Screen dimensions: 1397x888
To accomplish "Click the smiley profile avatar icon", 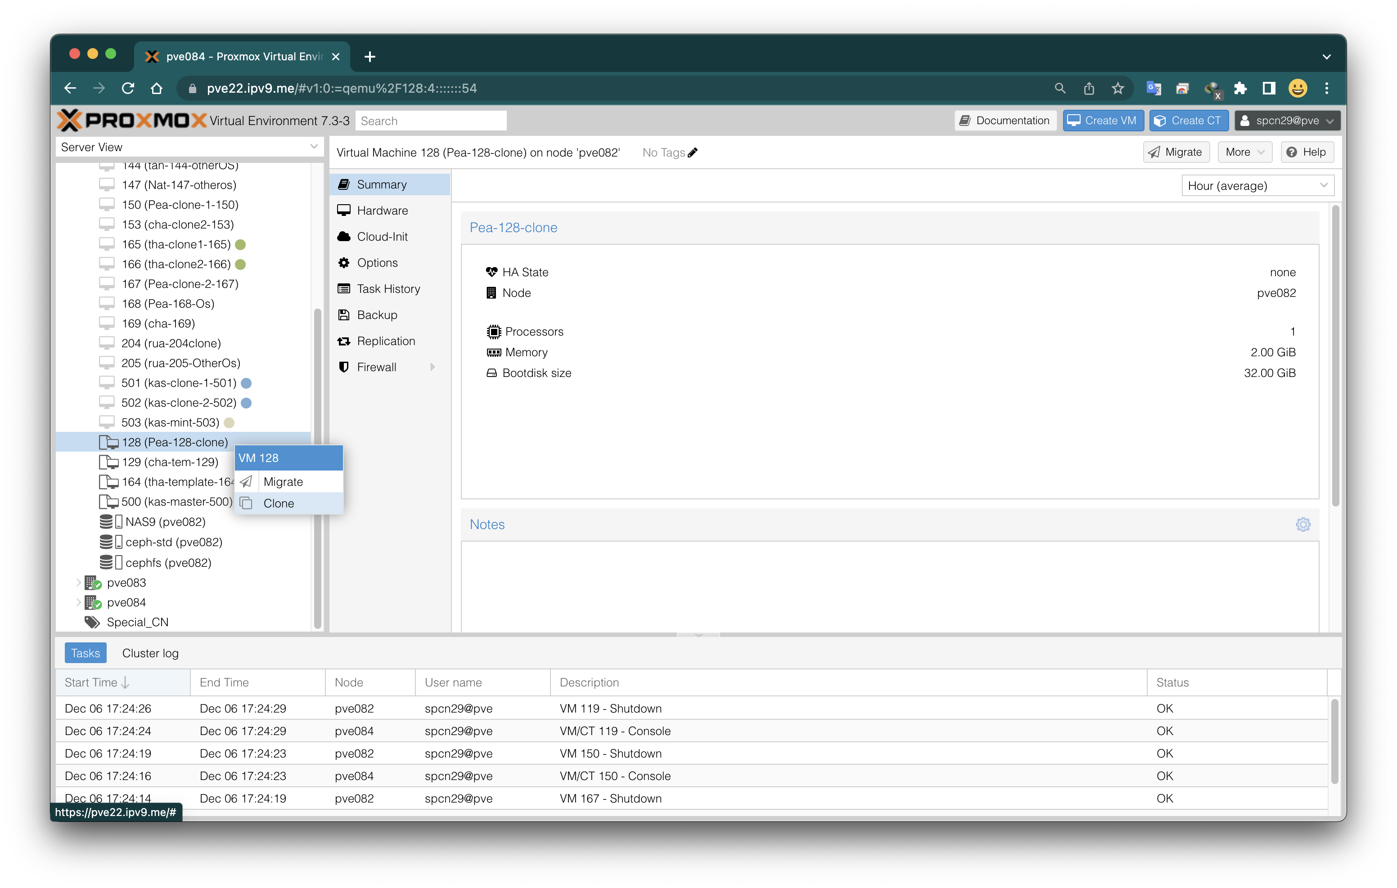I will pos(1298,88).
